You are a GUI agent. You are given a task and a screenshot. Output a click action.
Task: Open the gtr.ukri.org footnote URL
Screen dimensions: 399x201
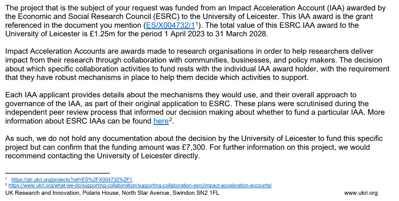[71, 179]
